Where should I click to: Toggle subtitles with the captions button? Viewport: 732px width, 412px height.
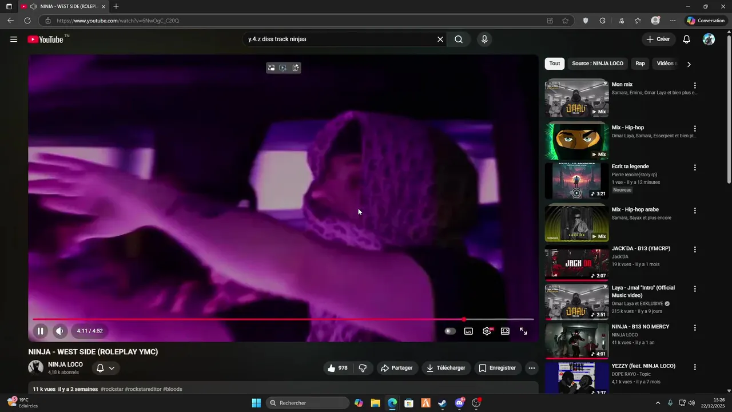468,331
